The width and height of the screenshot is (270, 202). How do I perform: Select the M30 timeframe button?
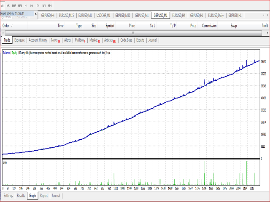tap(20, 6)
